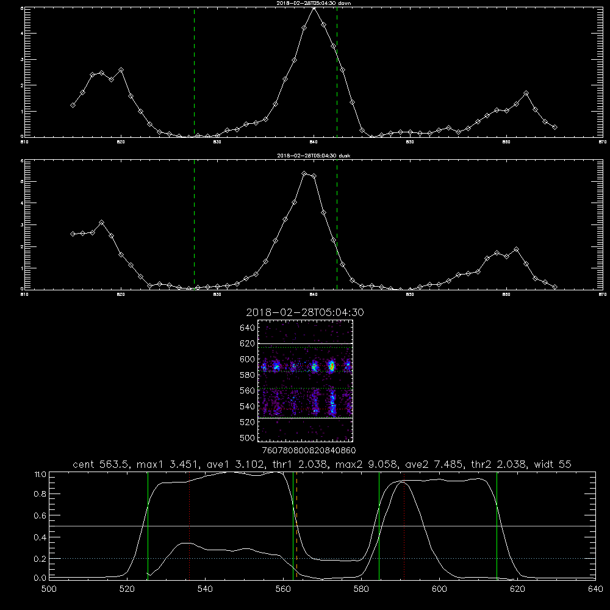Click the last rightmost data point in dusk plot
This screenshot has width=610, height=610.
pos(554,287)
